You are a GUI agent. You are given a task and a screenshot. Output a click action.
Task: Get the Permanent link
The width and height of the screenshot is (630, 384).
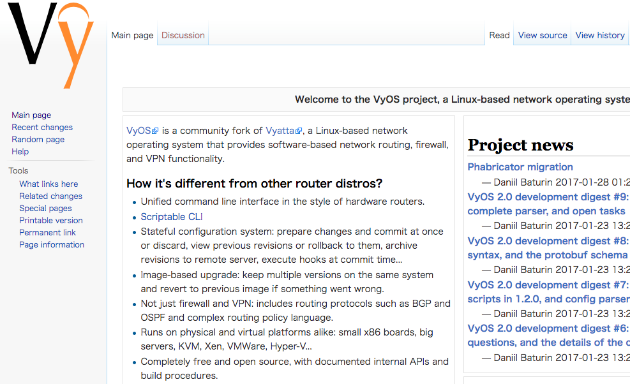[x=47, y=233]
